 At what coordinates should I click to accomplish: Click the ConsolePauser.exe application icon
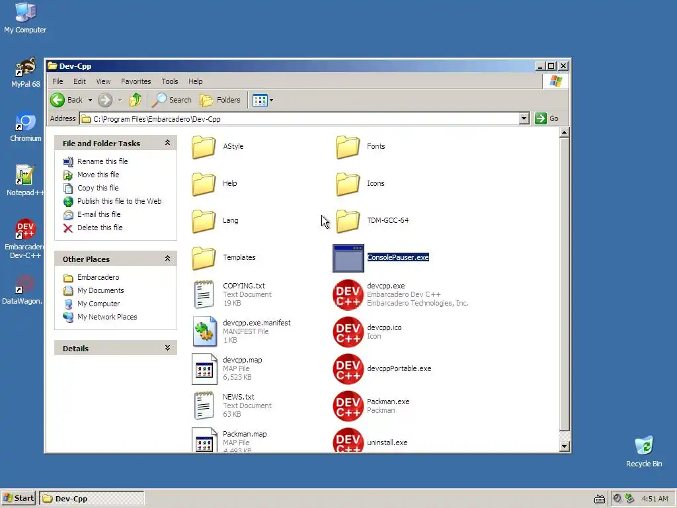(348, 258)
